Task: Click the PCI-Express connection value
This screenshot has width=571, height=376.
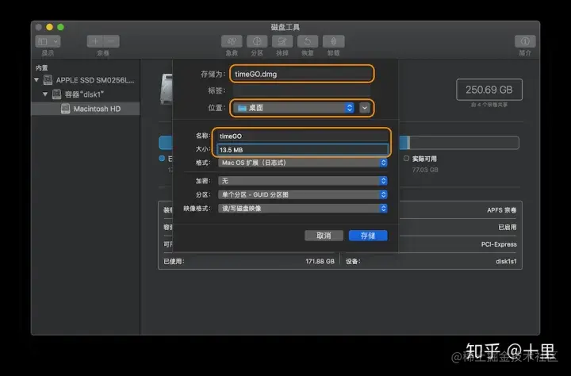Action: 499,244
